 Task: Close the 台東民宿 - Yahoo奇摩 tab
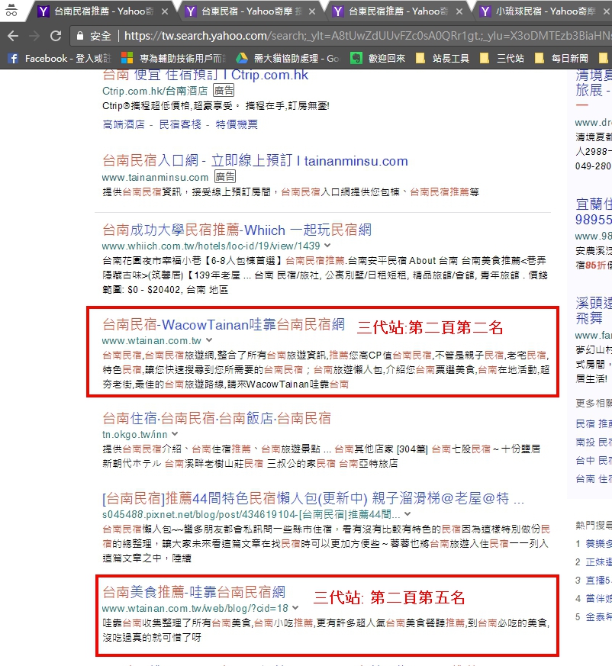(312, 11)
